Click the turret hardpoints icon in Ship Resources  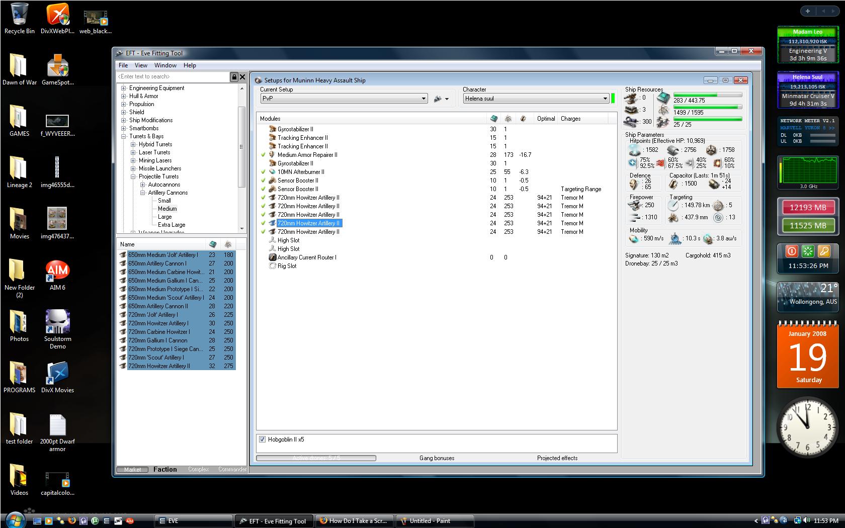pos(631,98)
